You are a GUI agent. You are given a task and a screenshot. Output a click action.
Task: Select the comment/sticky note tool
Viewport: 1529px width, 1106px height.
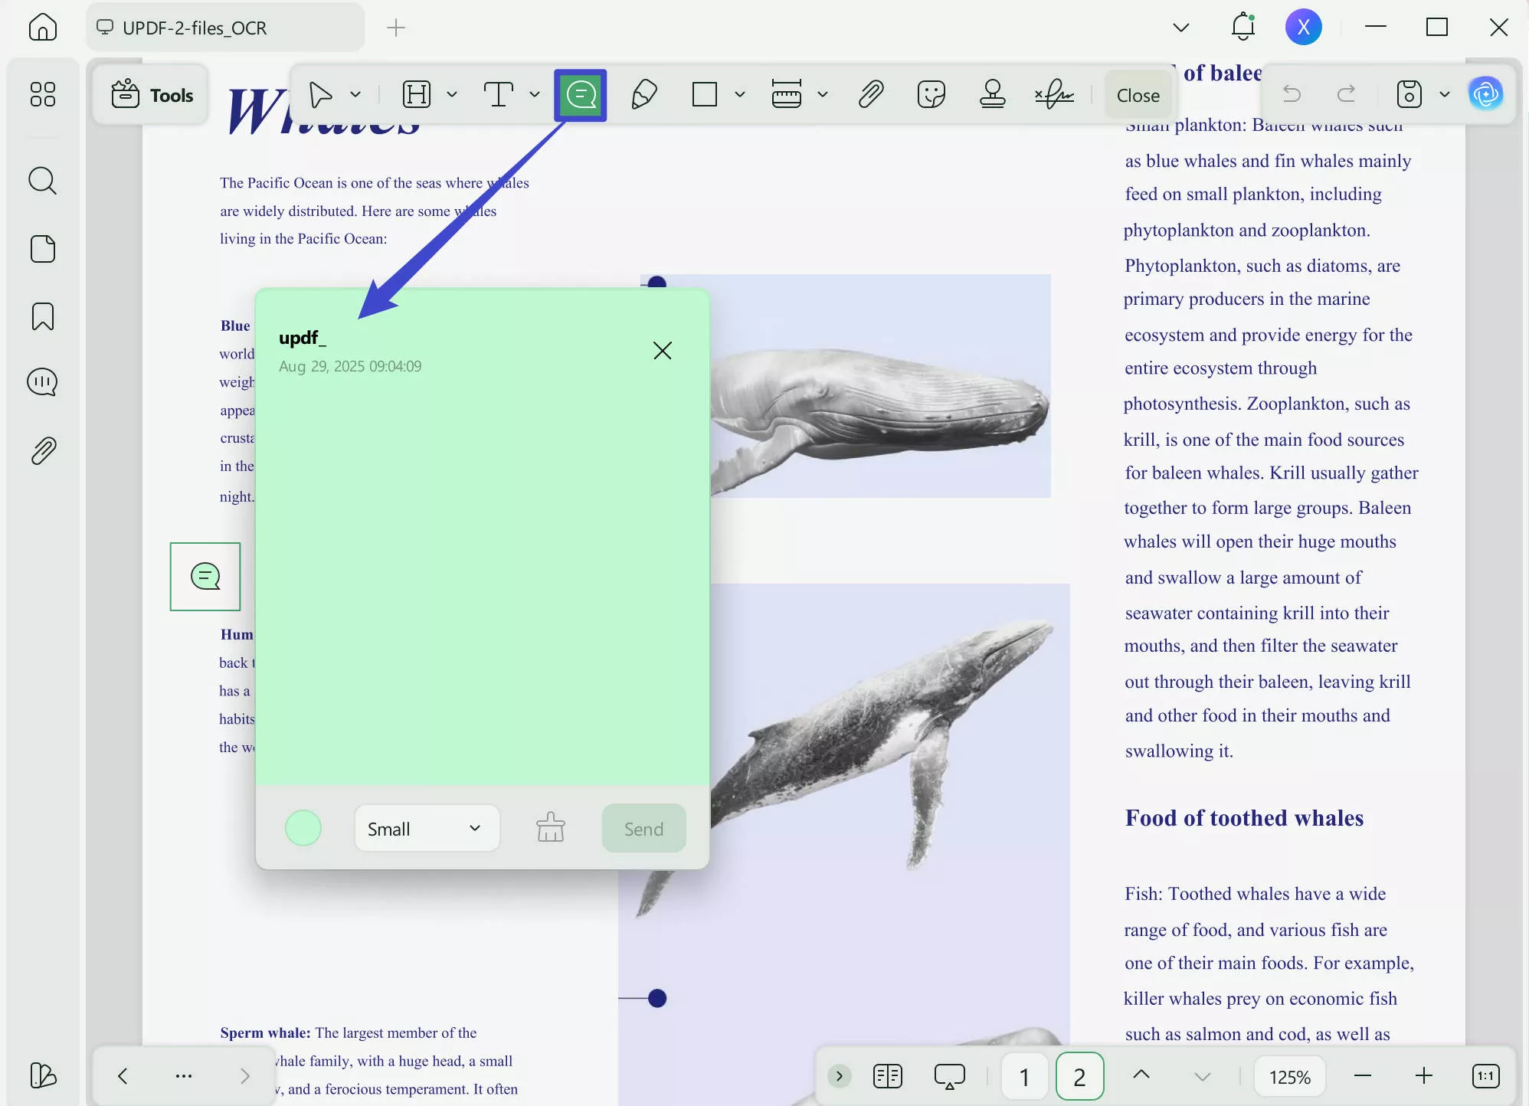tap(580, 94)
